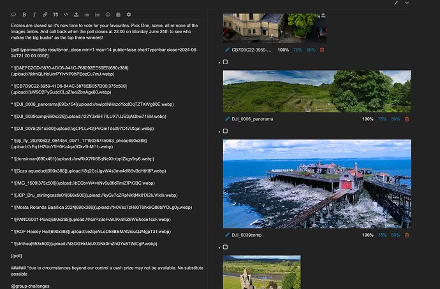Set DJI_0006_panorama image to 50%
Viewport: 440px width, 289px height.
click(x=395, y=119)
